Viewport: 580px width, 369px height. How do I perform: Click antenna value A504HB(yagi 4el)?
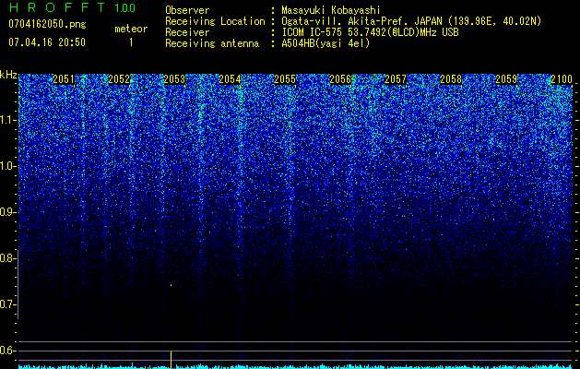coord(326,43)
